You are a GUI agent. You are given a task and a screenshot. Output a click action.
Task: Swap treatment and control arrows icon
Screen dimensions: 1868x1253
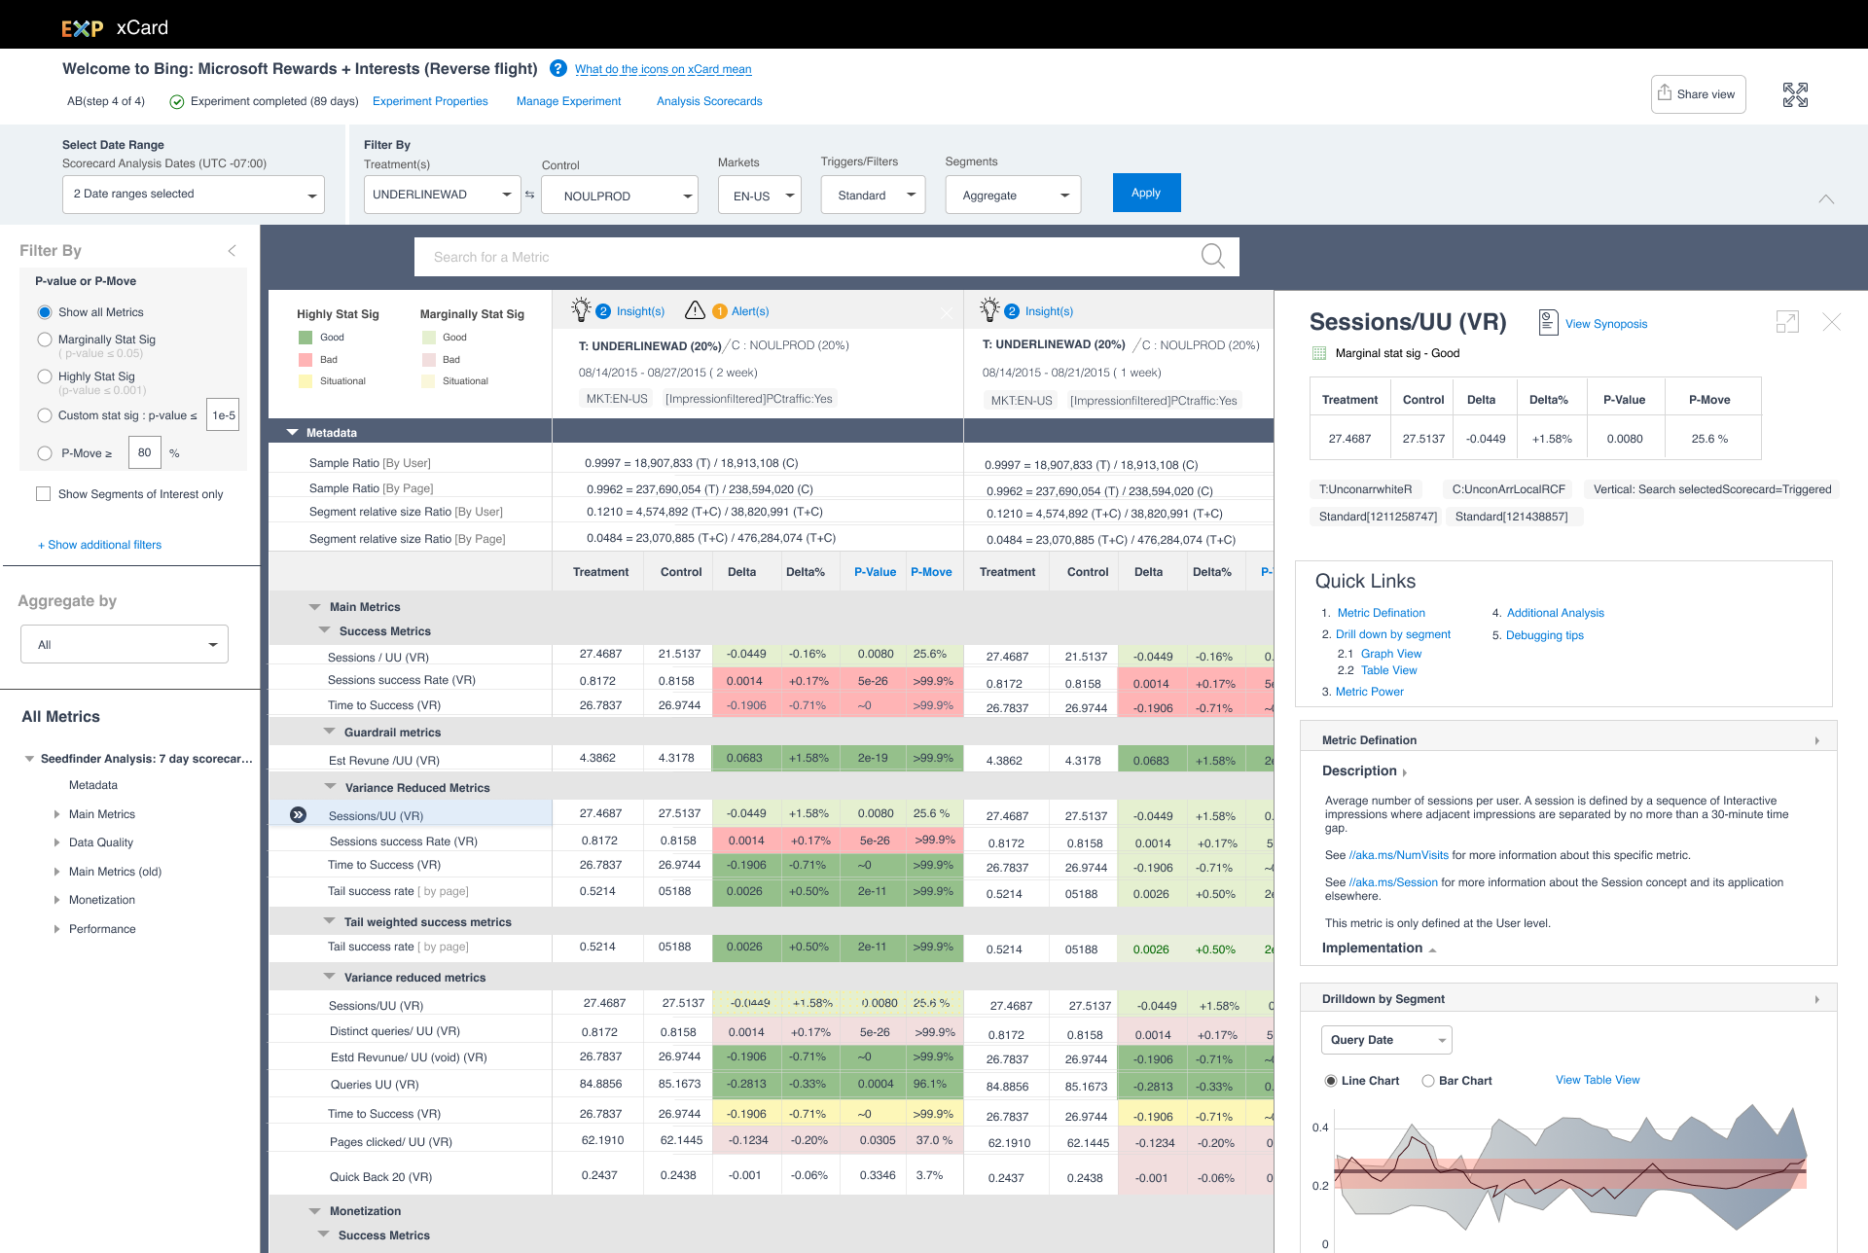(x=530, y=195)
